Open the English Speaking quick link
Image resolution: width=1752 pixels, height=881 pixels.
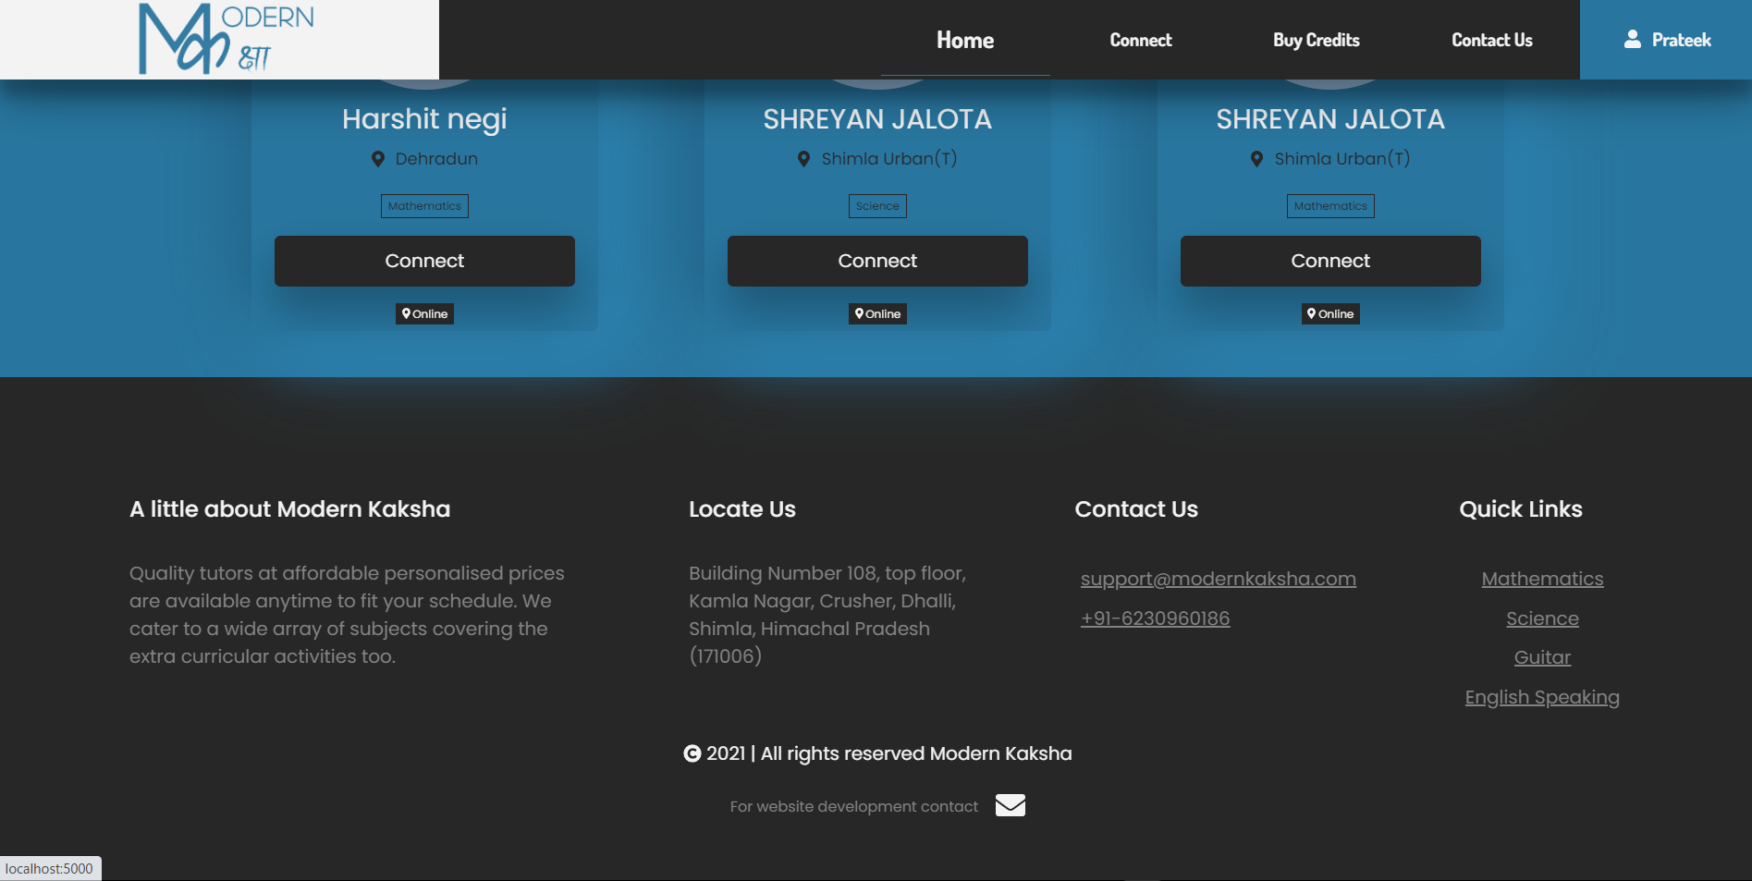click(x=1541, y=697)
